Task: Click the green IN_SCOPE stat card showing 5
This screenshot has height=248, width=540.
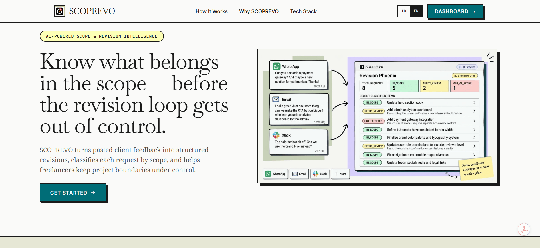Action: pos(404,86)
